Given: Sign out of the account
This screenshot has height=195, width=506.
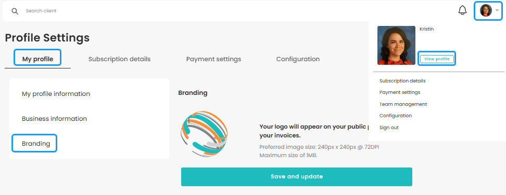Looking at the screenshot, I should 389,128.
